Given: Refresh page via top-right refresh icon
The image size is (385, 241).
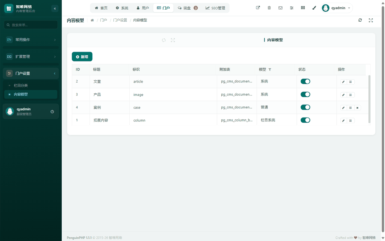Looking at the screenshot, I should pos(360,20).
